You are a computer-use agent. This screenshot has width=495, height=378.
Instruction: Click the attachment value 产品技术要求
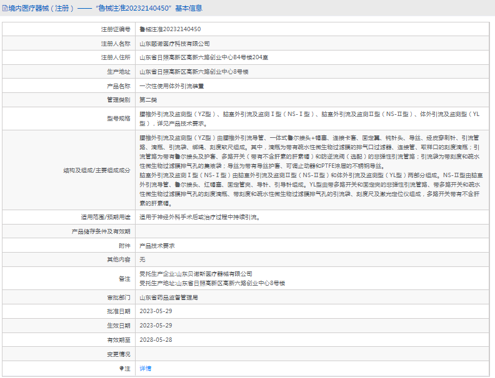click(157, 246)
